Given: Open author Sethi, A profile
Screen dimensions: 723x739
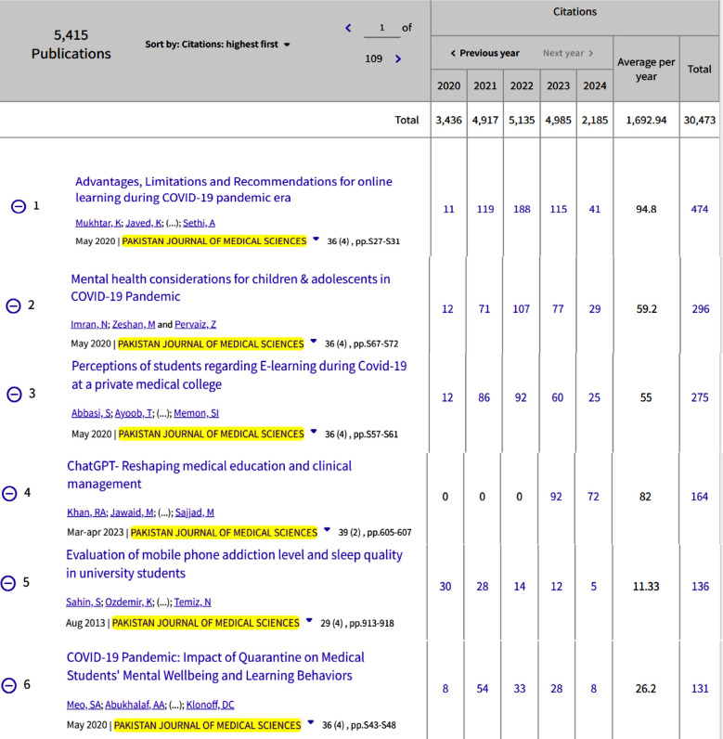Looking at the screenshot, I should [x=199, y=223].
